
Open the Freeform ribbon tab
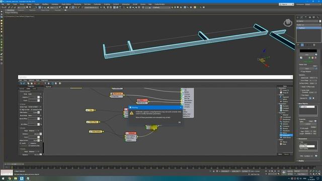(x=21, y=10)
